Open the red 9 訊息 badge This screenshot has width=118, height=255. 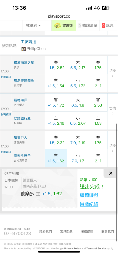click(x=103, y=25)
